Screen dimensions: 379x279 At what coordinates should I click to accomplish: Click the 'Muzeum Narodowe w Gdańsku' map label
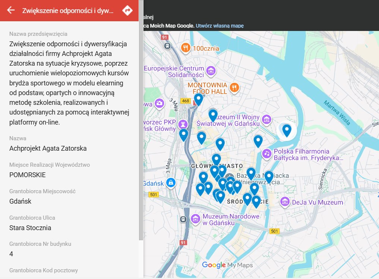coord(231,219)
